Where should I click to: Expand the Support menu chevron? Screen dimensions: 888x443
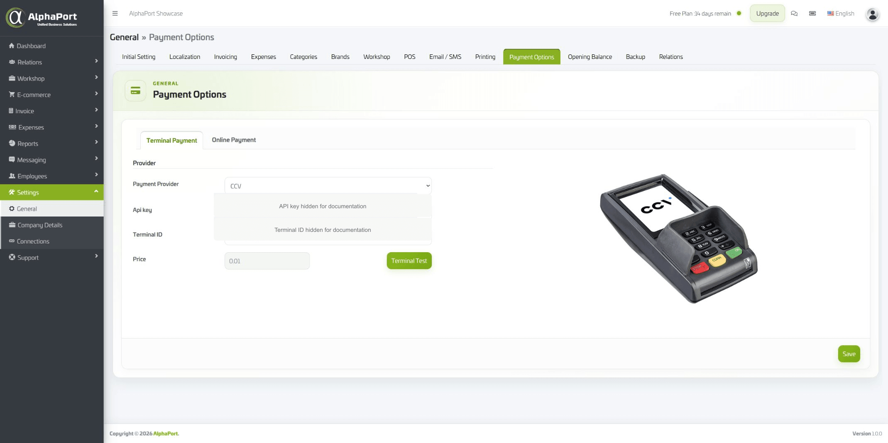96,256
